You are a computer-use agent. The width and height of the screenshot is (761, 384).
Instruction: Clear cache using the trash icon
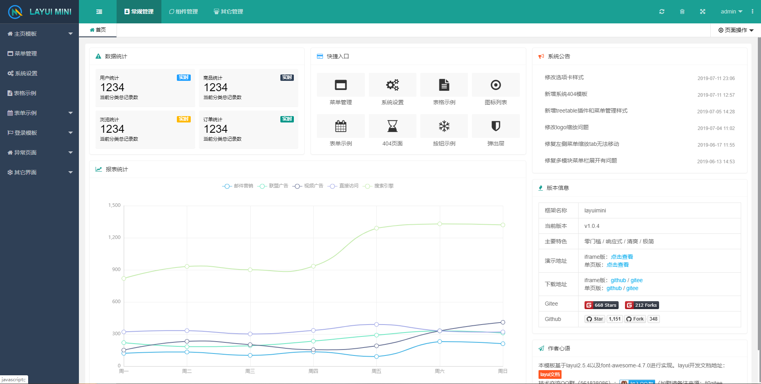click(682, 11)
